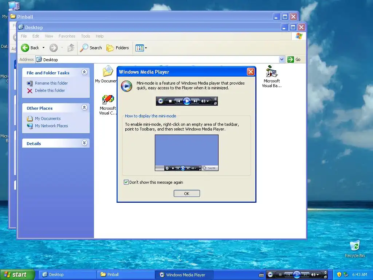The image size is (373, 280).
Task: Click the taskbar toolbar illustration in dialog
Action: [186, 153]
